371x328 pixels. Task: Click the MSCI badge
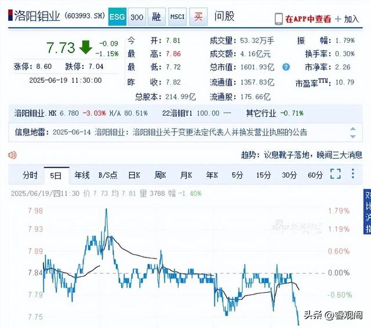point(177,17)
